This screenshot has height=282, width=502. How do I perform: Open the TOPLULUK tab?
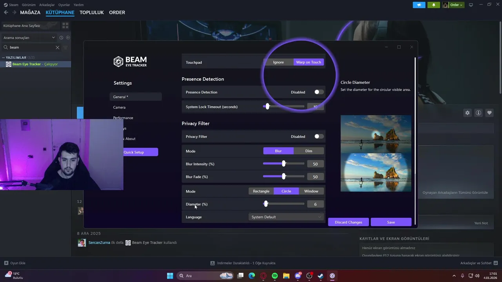coord(92,13)
